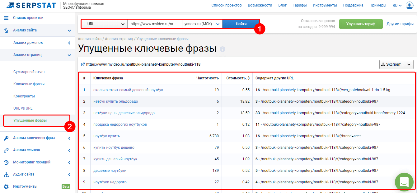Image resolution: width=417 pixels, height=193 pixels.
Task: Expand the Аудит сайта chevron
Action: [x=69, y=175]
